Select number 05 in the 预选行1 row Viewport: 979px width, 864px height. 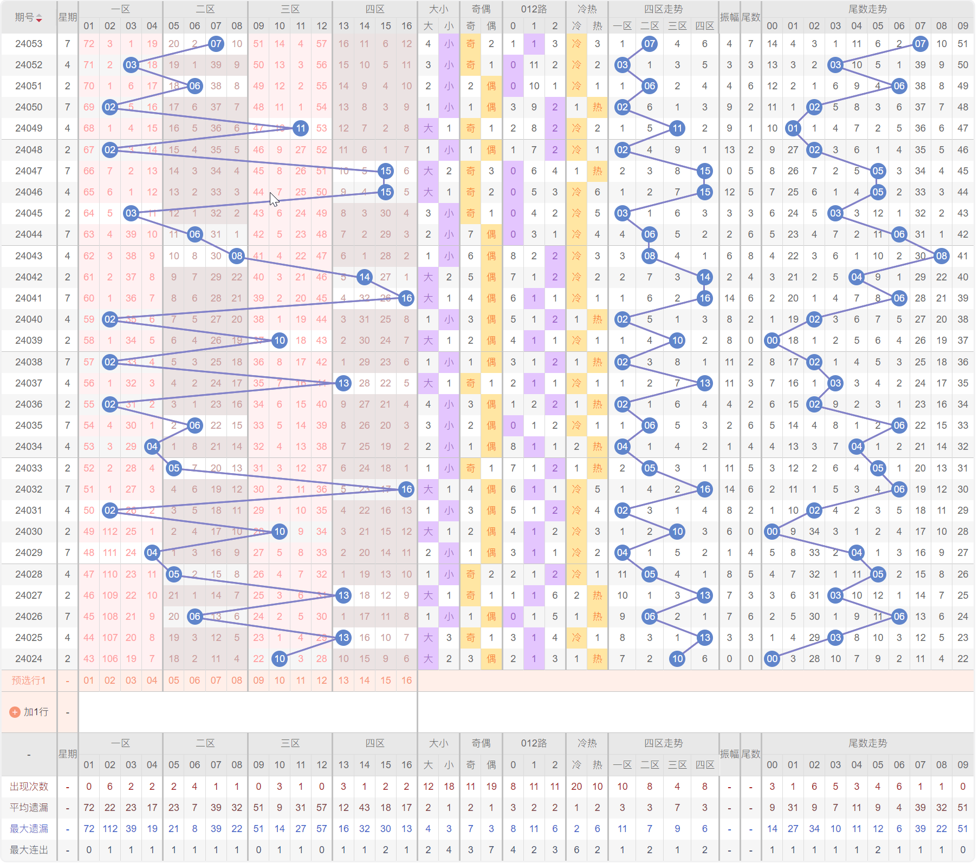(174, 680)
